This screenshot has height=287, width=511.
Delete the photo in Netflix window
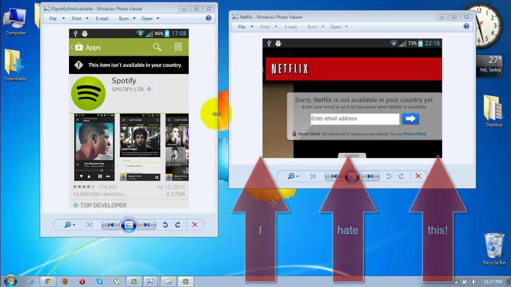click(418, 176)
